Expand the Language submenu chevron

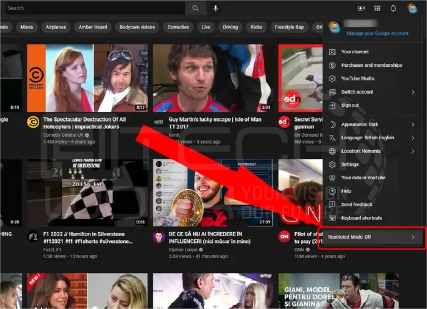click(x=413, y=138)
